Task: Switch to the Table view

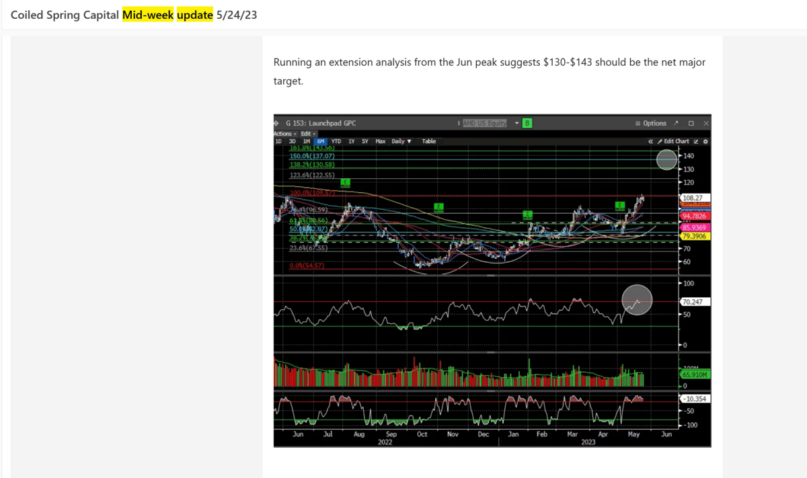Action: (x=428, y=141)
